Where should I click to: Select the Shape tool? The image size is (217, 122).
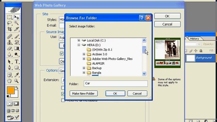point(17,67)
